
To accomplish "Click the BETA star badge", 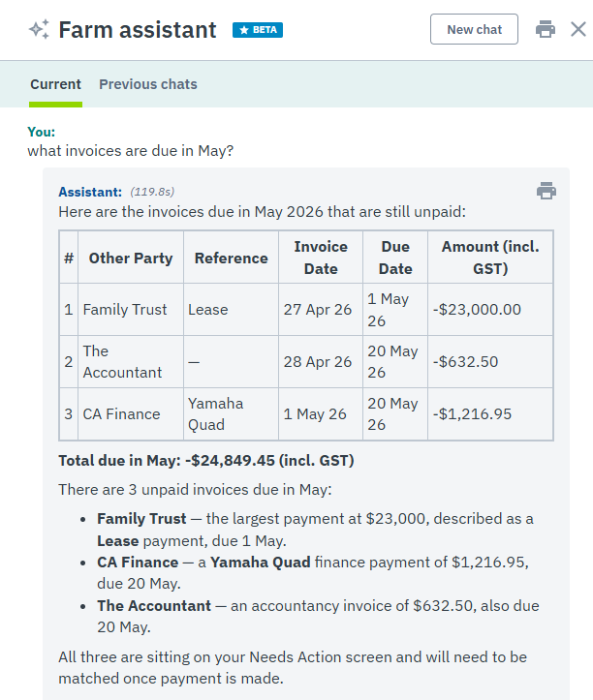I will (258, 30).
